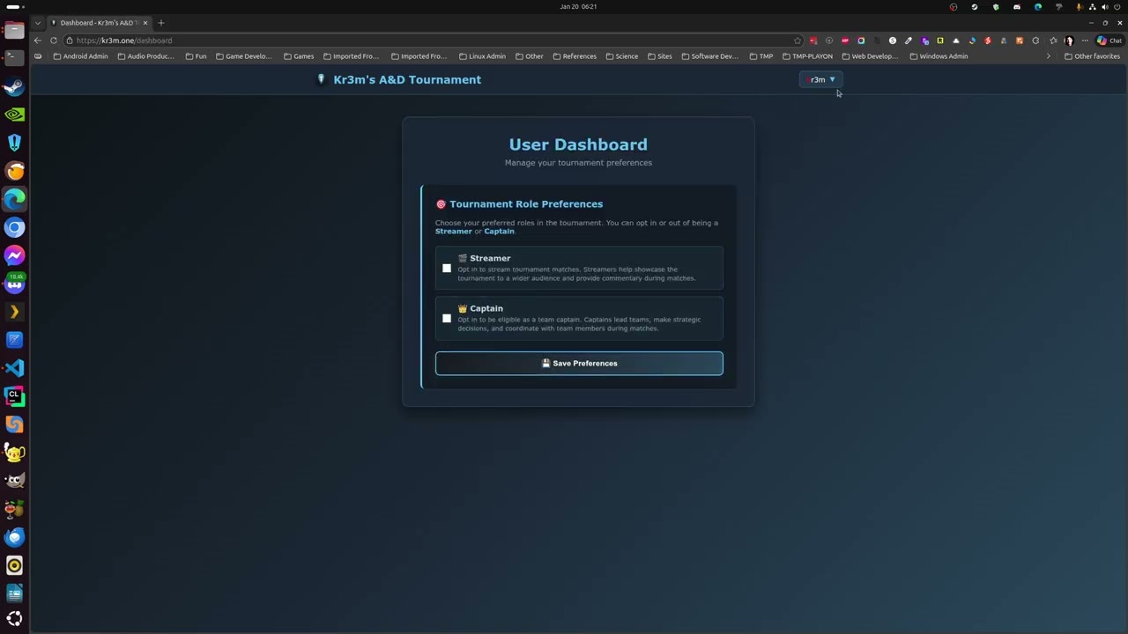Close the Dashboard browser tab
1128x634 pixels.
[x=145, y=23]
